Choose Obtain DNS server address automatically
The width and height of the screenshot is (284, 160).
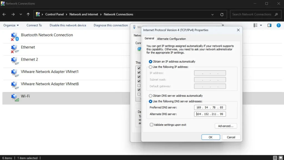(151, 96)
